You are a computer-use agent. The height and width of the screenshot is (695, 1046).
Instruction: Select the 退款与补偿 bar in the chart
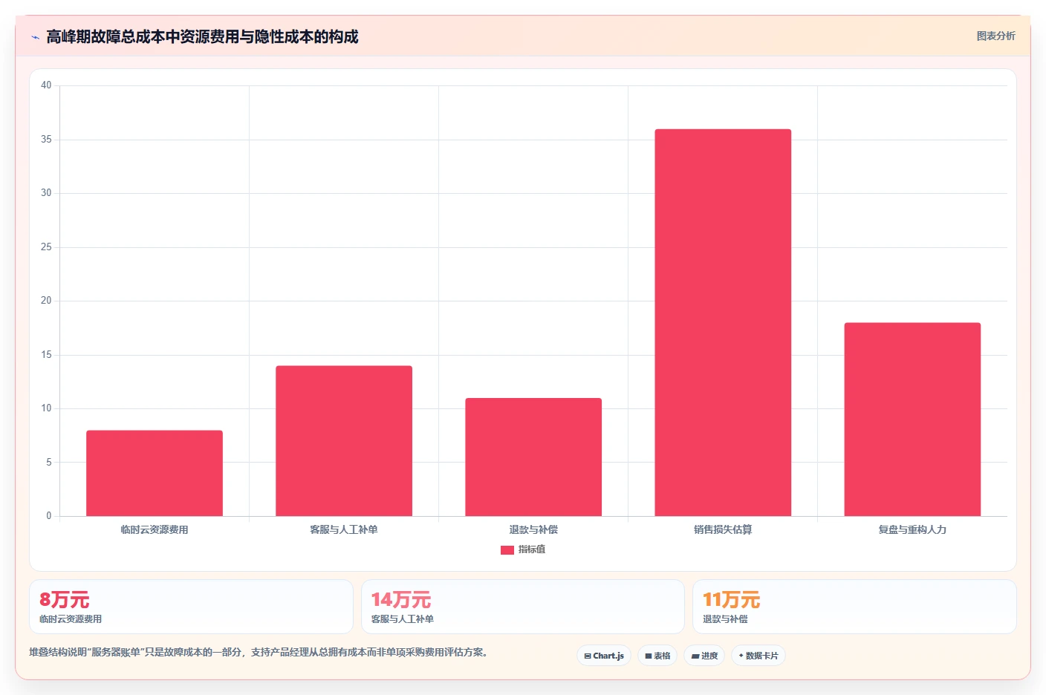pos(533,457)
